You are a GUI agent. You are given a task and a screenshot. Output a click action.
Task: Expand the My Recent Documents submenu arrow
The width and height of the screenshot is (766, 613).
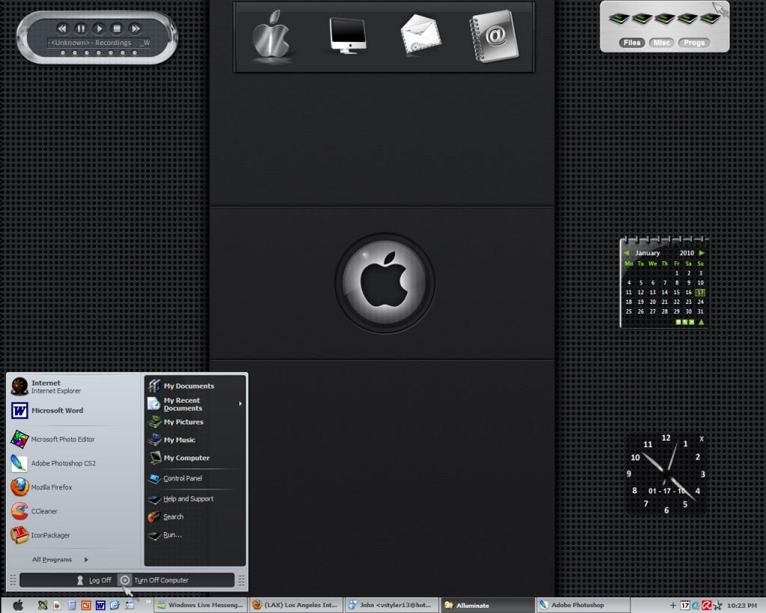coord(240,403)
